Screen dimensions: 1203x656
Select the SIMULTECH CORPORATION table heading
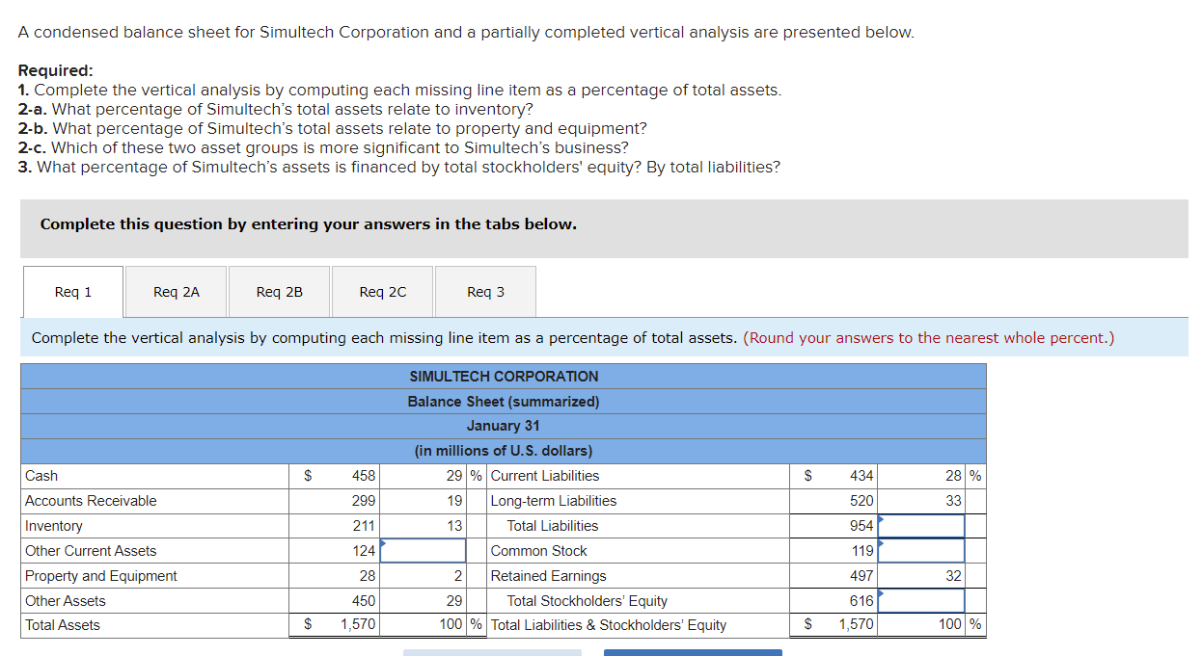click(x=504, y=377)
